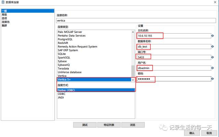This screenshot has width=219, height=137.
Task: Select Vertica 5+ connection type
Action: 94,79
